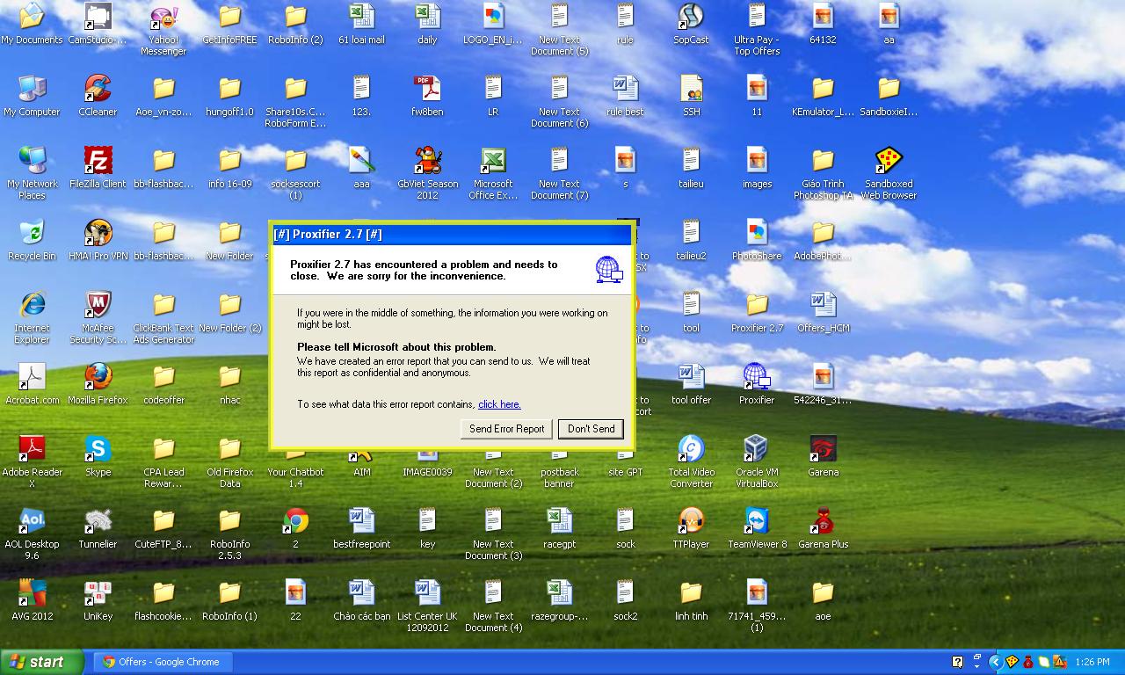Select the Skype desktop shortcut
Viewport: 1125px width, 675px height.
pyautogui.click(x=98, y=456)
